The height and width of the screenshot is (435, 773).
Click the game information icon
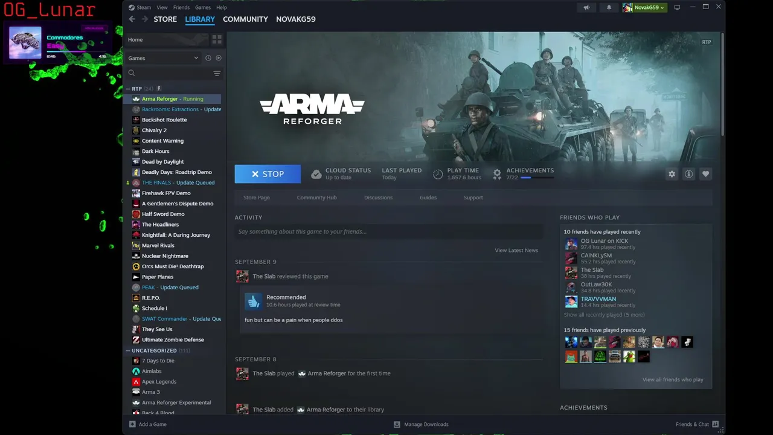tap(688, 174)
